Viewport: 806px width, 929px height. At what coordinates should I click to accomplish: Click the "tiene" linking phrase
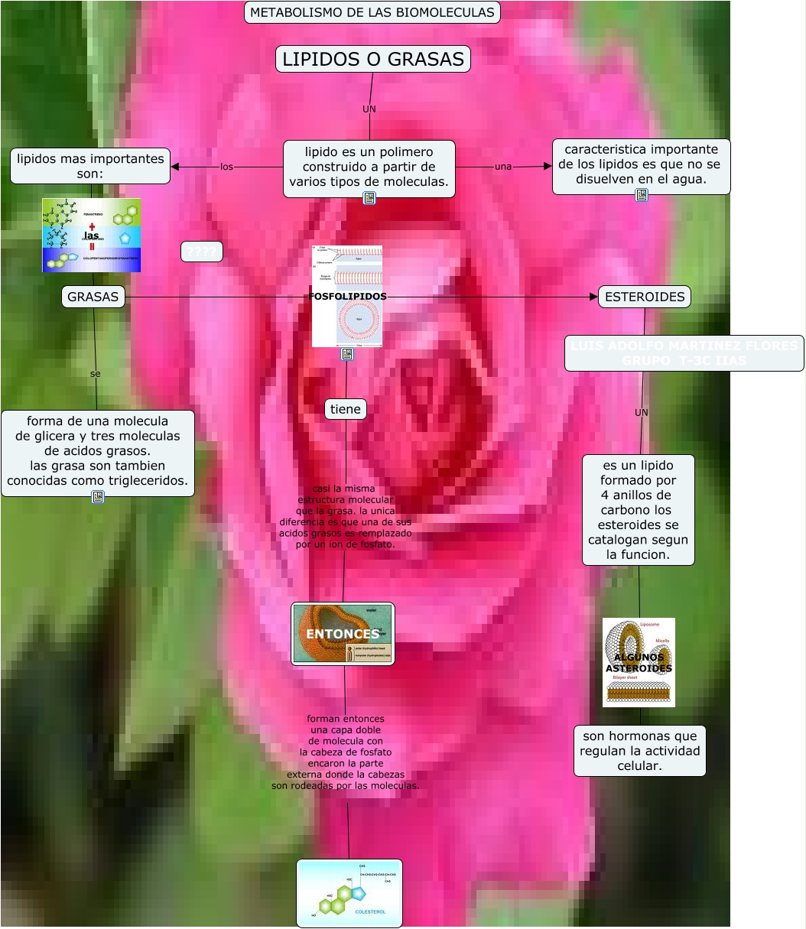pyautogui.click(x=345, y=409)
